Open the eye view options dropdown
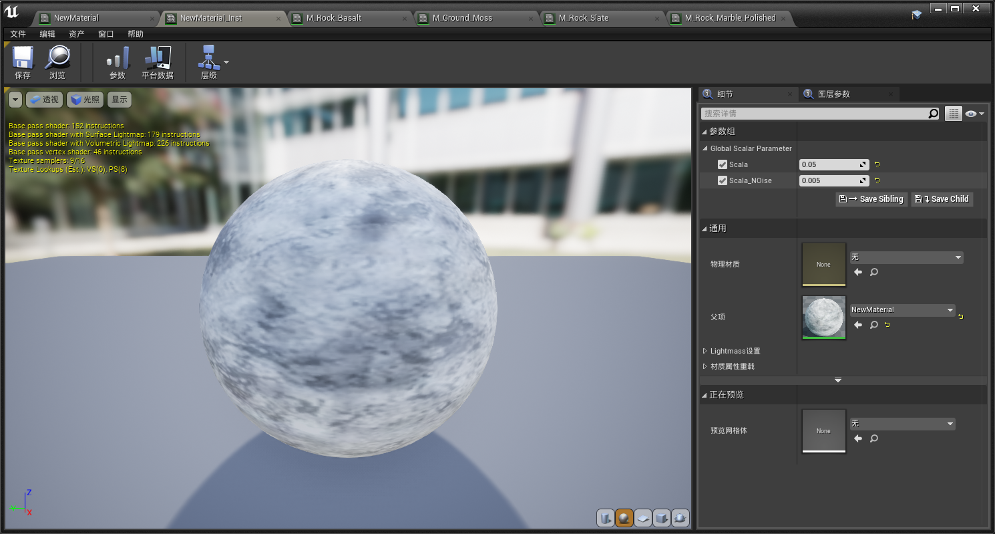Viewport: 995px width, 534px height. (974, 114)
